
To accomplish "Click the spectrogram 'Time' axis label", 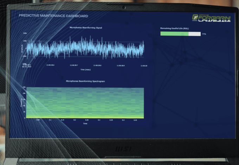I will pyautogui.click(x=85, y=123).
